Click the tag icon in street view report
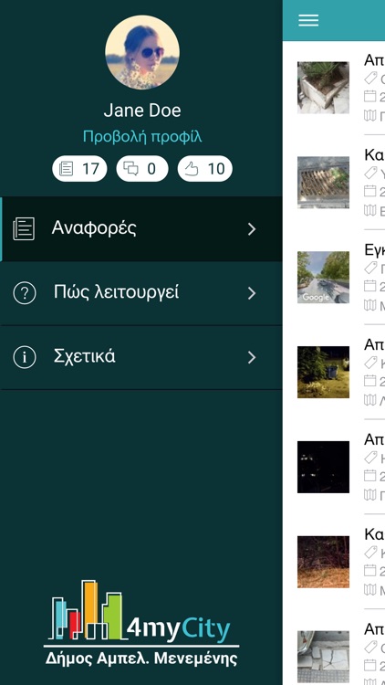This screenshot has width=385, height=685. [x=370, y=268]
